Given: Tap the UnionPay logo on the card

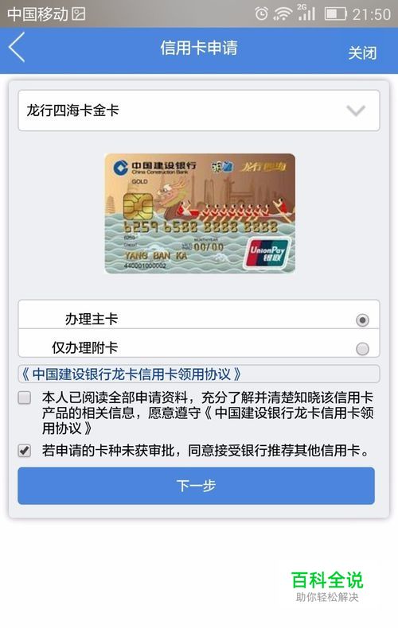Looking at the screenshot, I should [267, 253].
